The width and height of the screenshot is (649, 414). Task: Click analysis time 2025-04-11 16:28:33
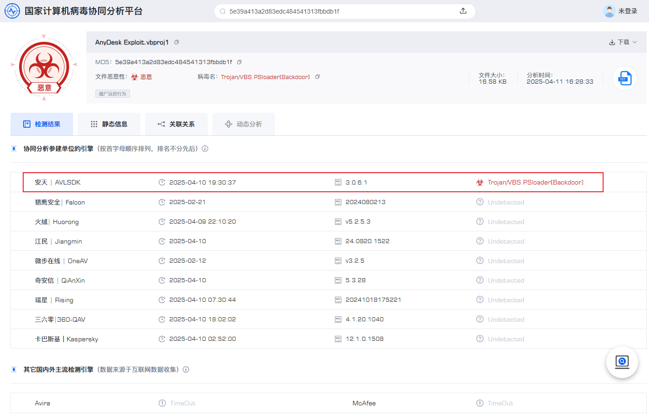[x=560, y=82]
